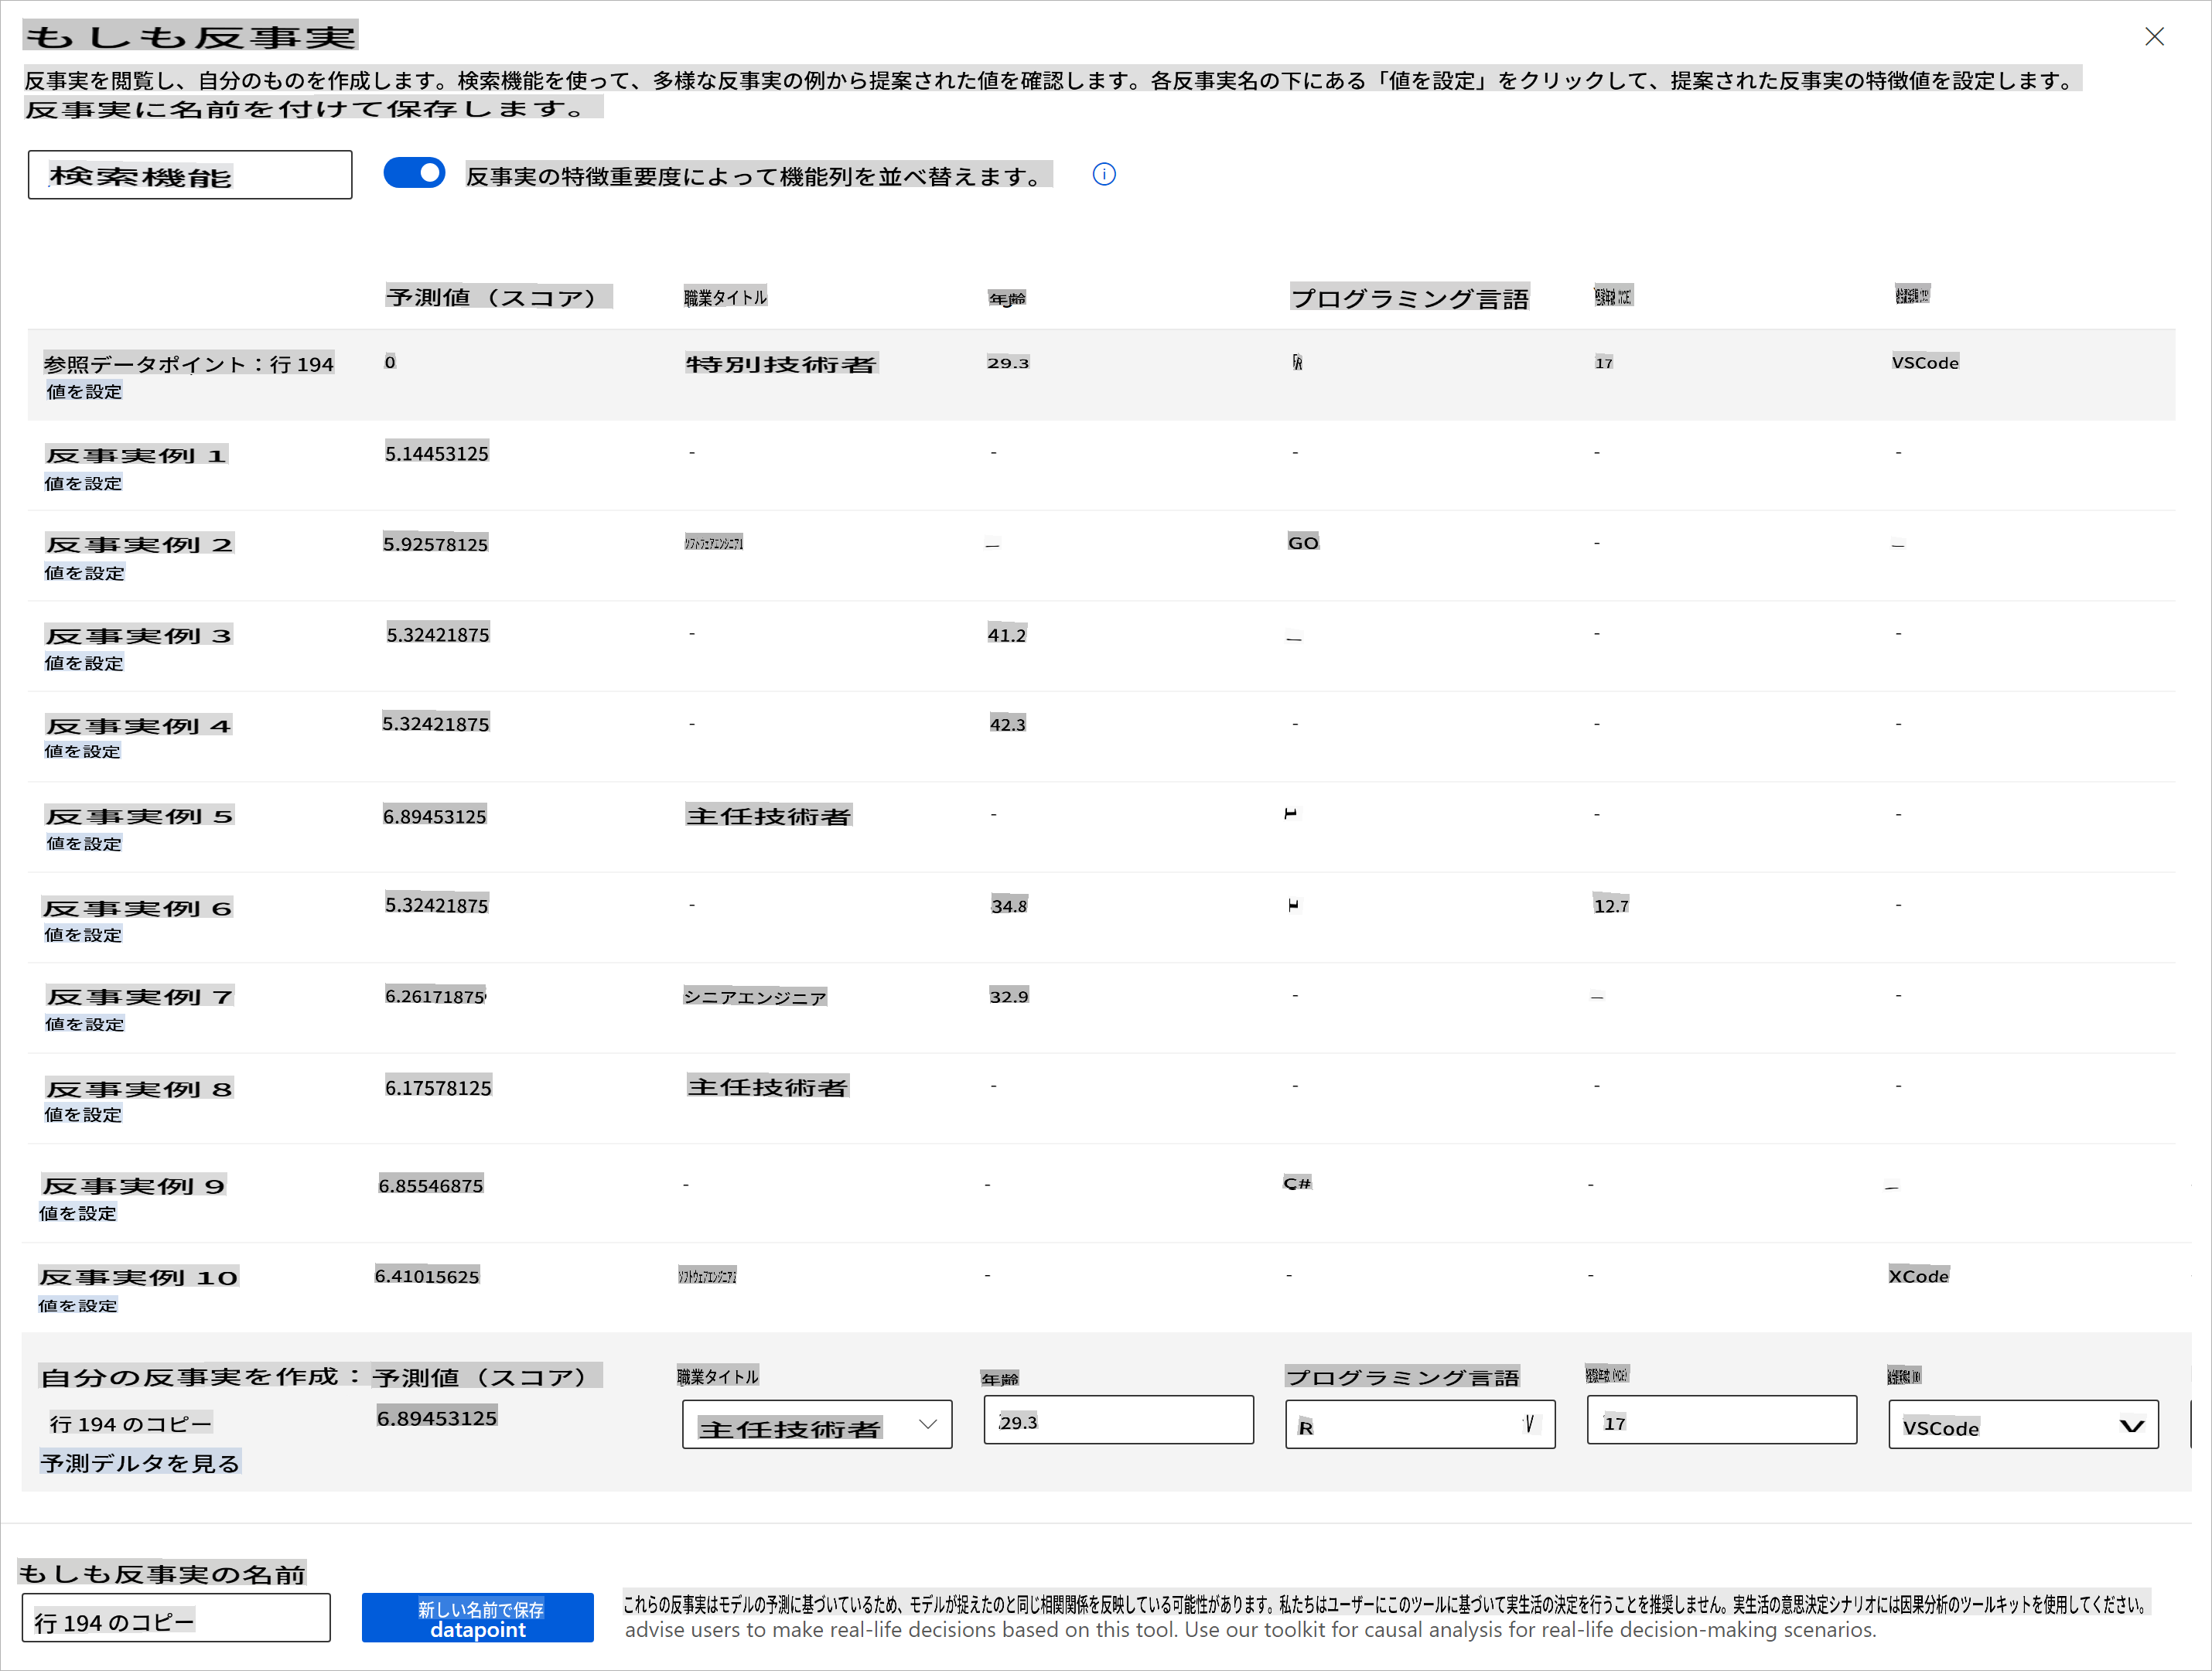Open the VSCode IDE dropdown
Image resolution: width=2212 pixels, height=1671 pixels.
(x=2022, y=1426)
